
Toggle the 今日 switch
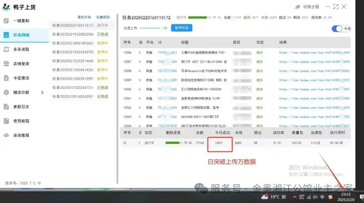point(337,29)
